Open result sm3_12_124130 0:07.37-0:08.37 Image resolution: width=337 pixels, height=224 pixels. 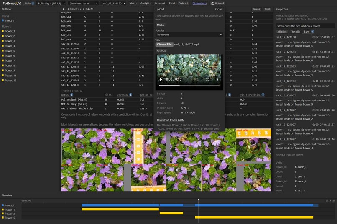(x=305, y=41)
